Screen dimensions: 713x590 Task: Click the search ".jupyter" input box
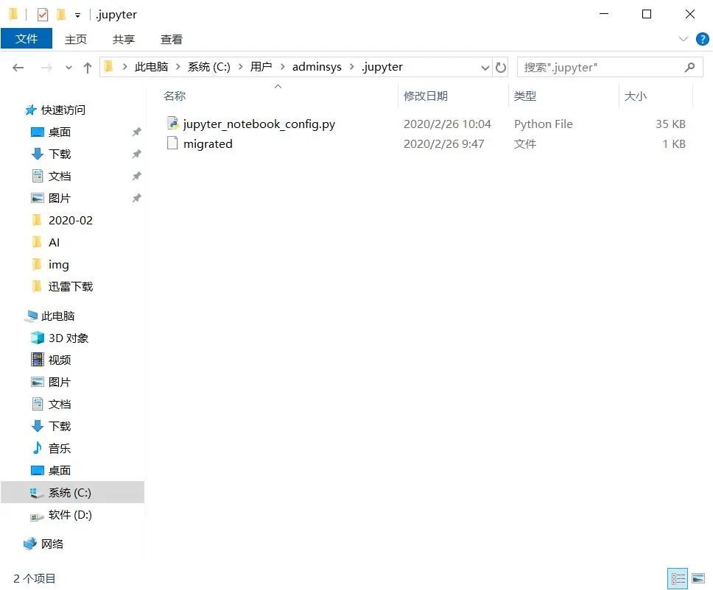[x=600, y=67]
